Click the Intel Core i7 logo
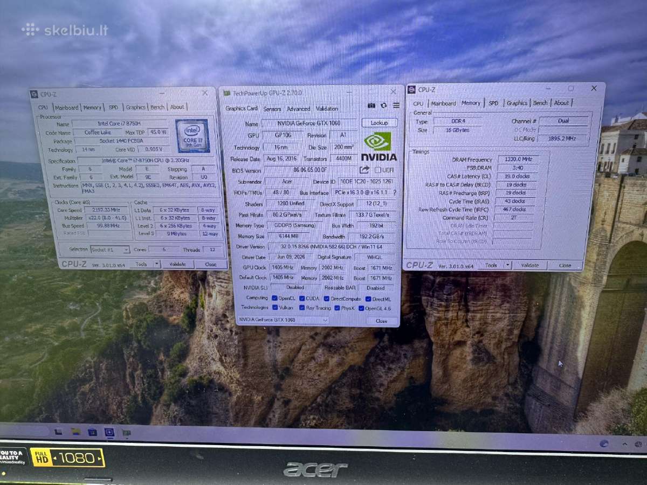This screenshot has height=485, width=647. tap(192, 136)
